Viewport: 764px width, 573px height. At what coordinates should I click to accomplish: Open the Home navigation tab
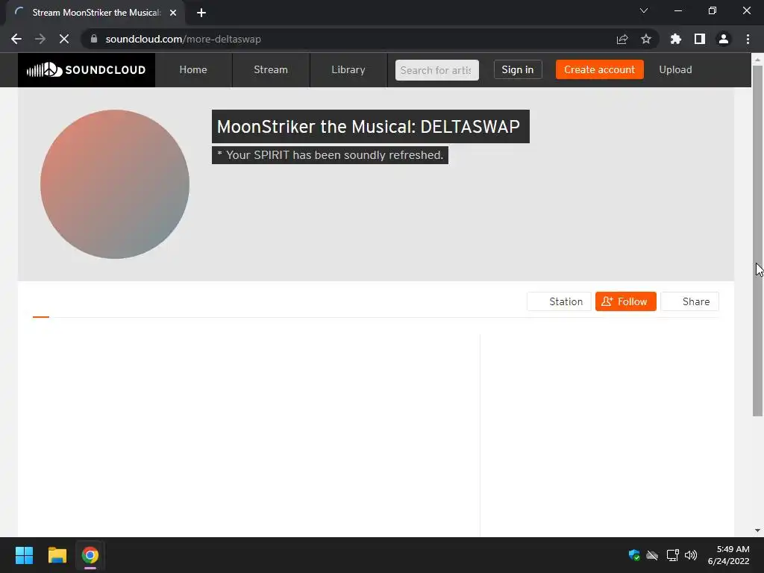click(193, 69)
